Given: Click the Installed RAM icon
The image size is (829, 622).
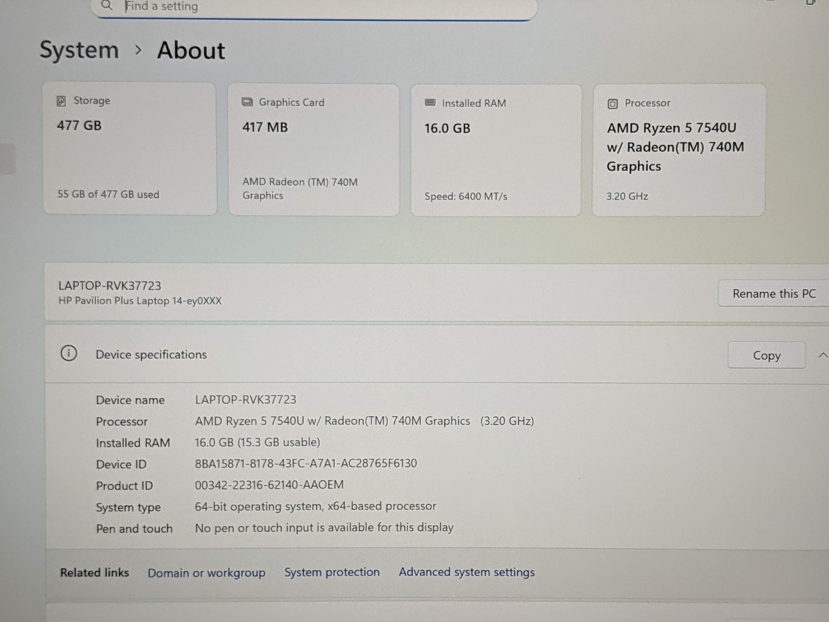Looking at the screenshot, I should click(x=430, y=103).
